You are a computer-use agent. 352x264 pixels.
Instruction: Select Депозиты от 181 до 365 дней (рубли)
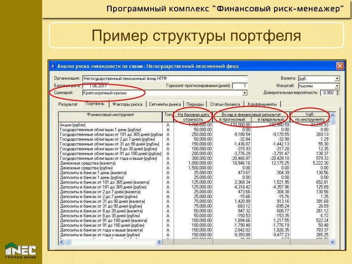pyautogui.click(x=194, y=187)
